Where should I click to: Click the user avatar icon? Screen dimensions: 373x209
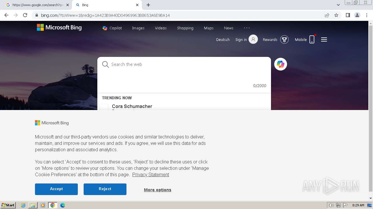point(253,39)
